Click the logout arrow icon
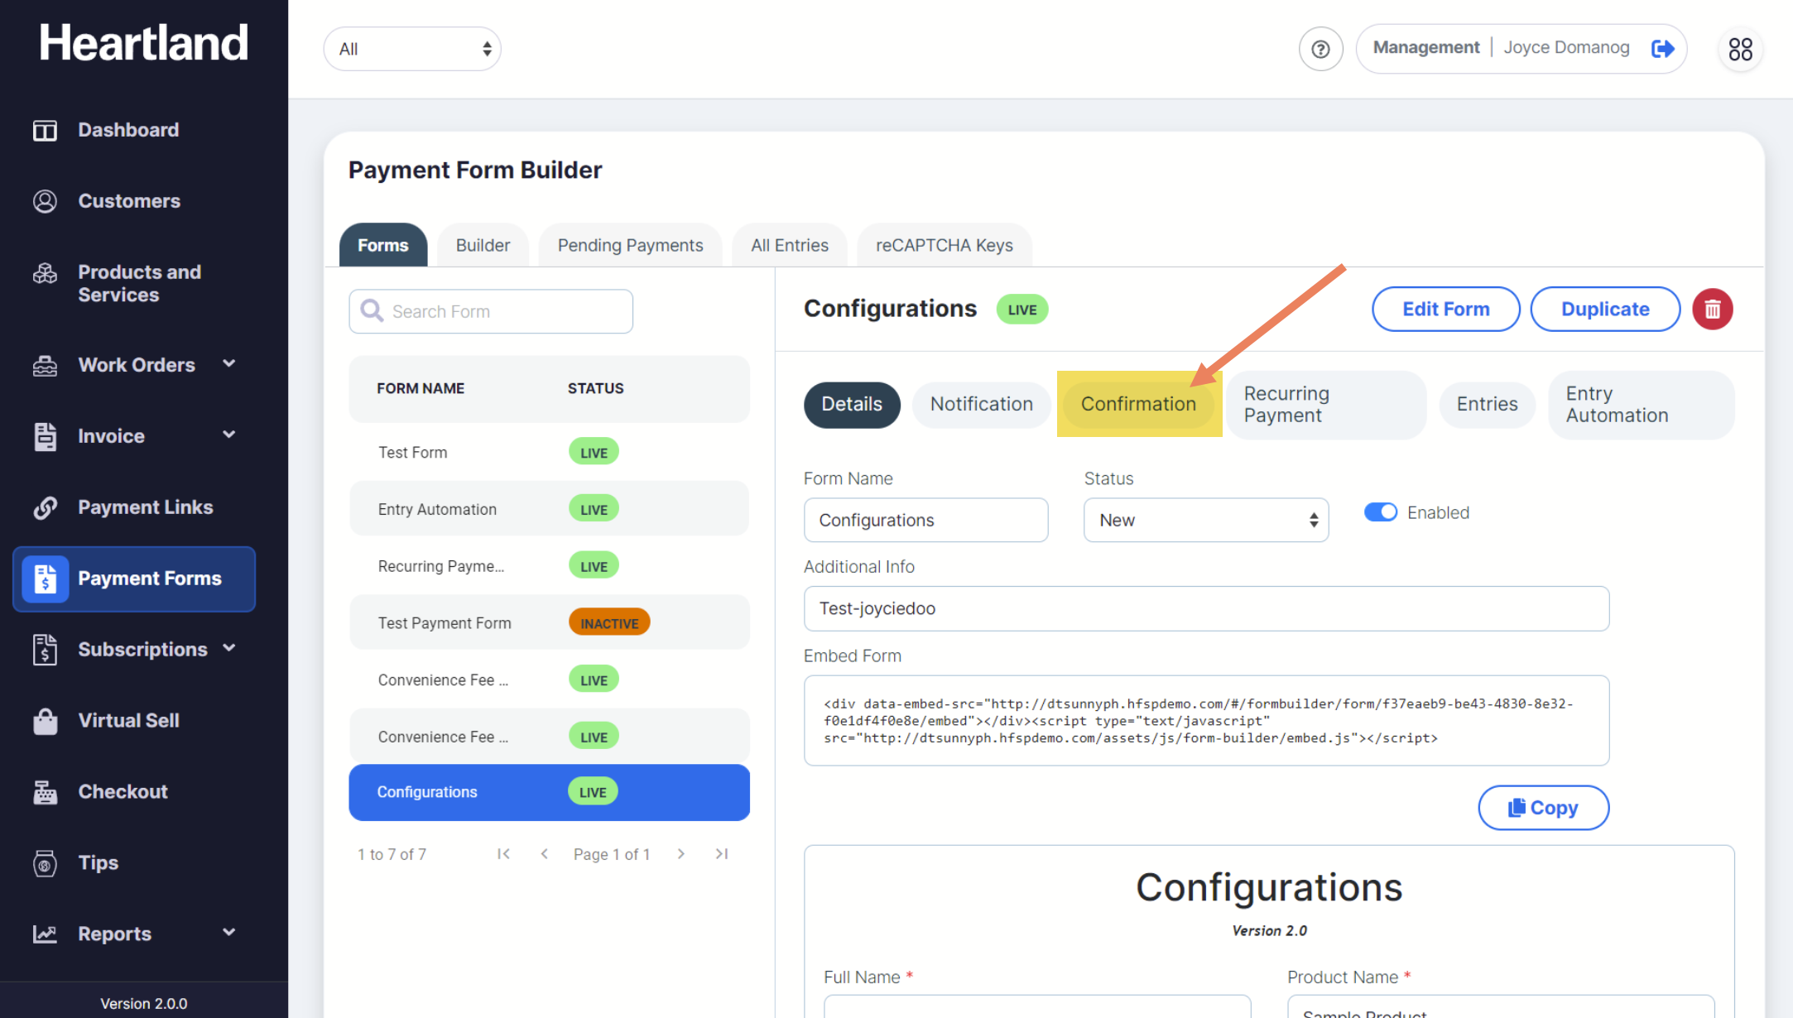 [x=1662, y=49]
